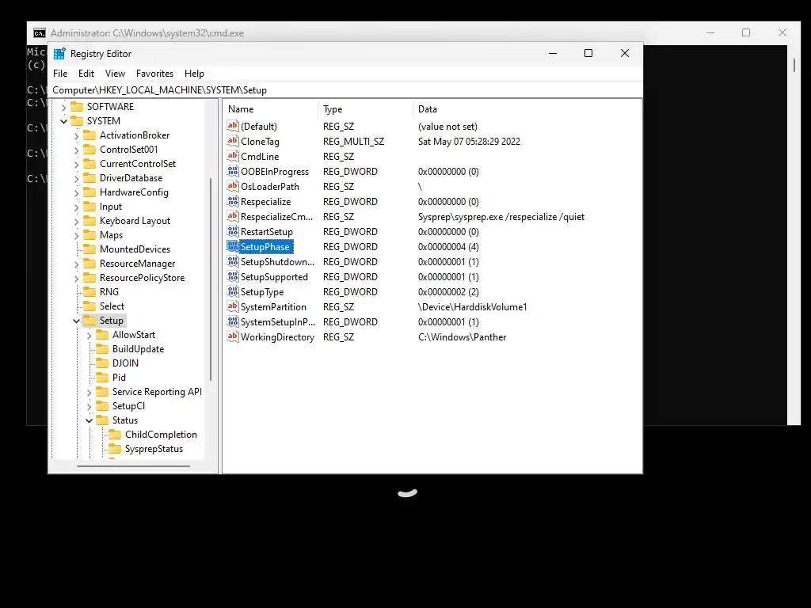Click the DJOIN folder icon
This screenshot has height=608, width=811.
pyautogui.click(x=103, y=363)
